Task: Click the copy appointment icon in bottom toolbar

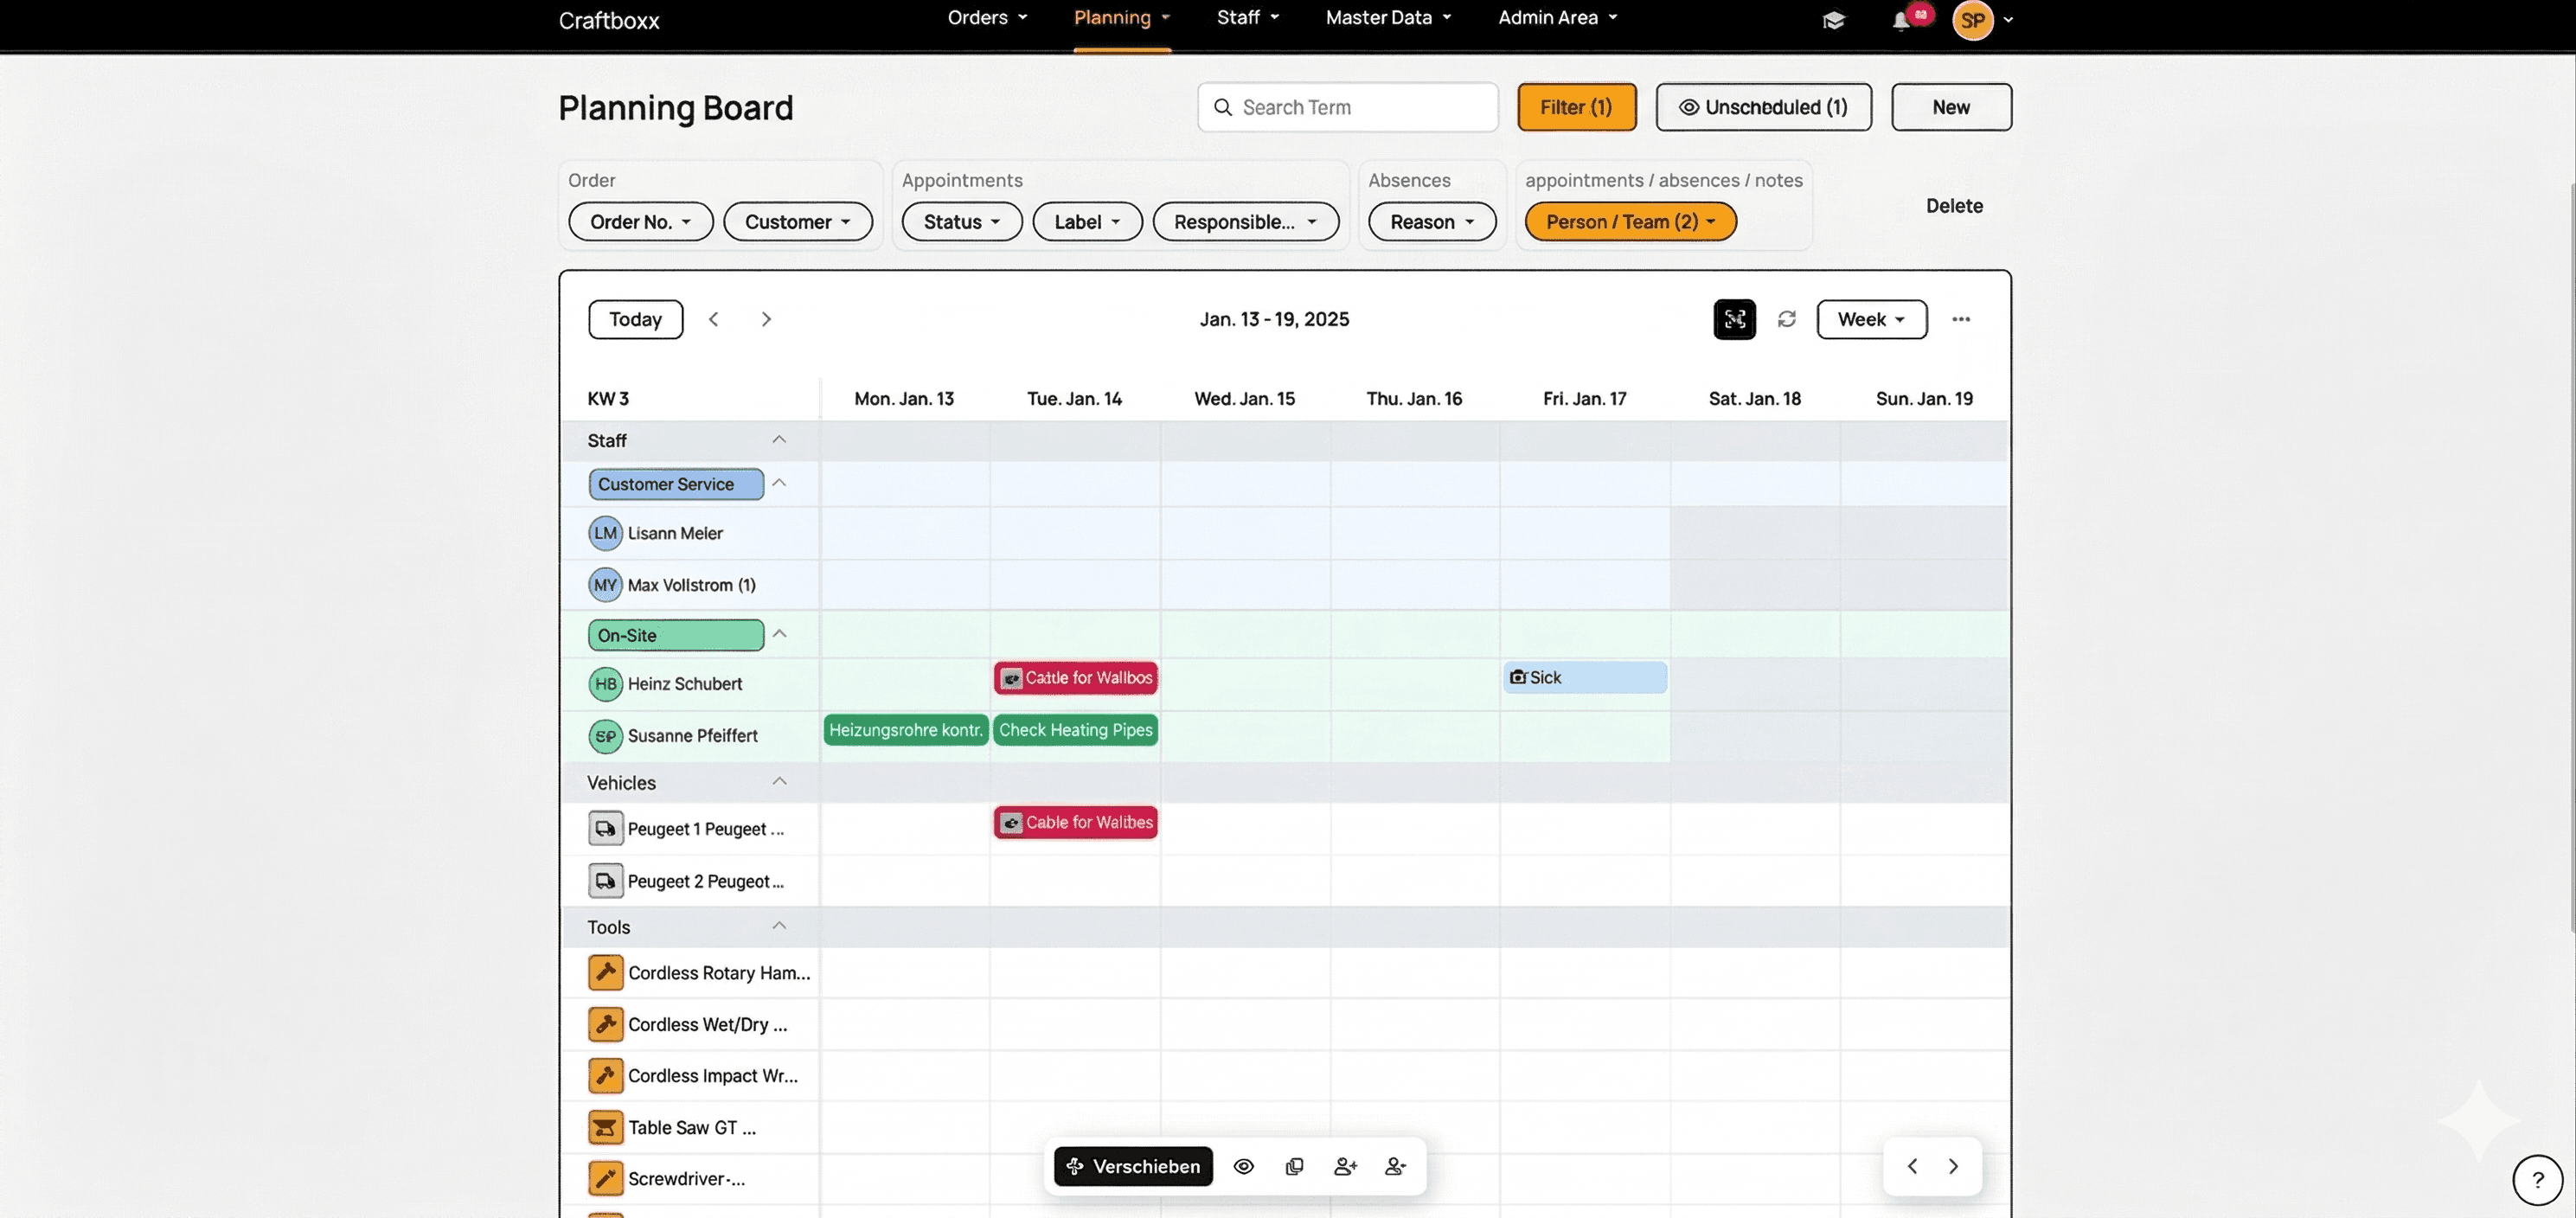Action: point(1294,1166)
